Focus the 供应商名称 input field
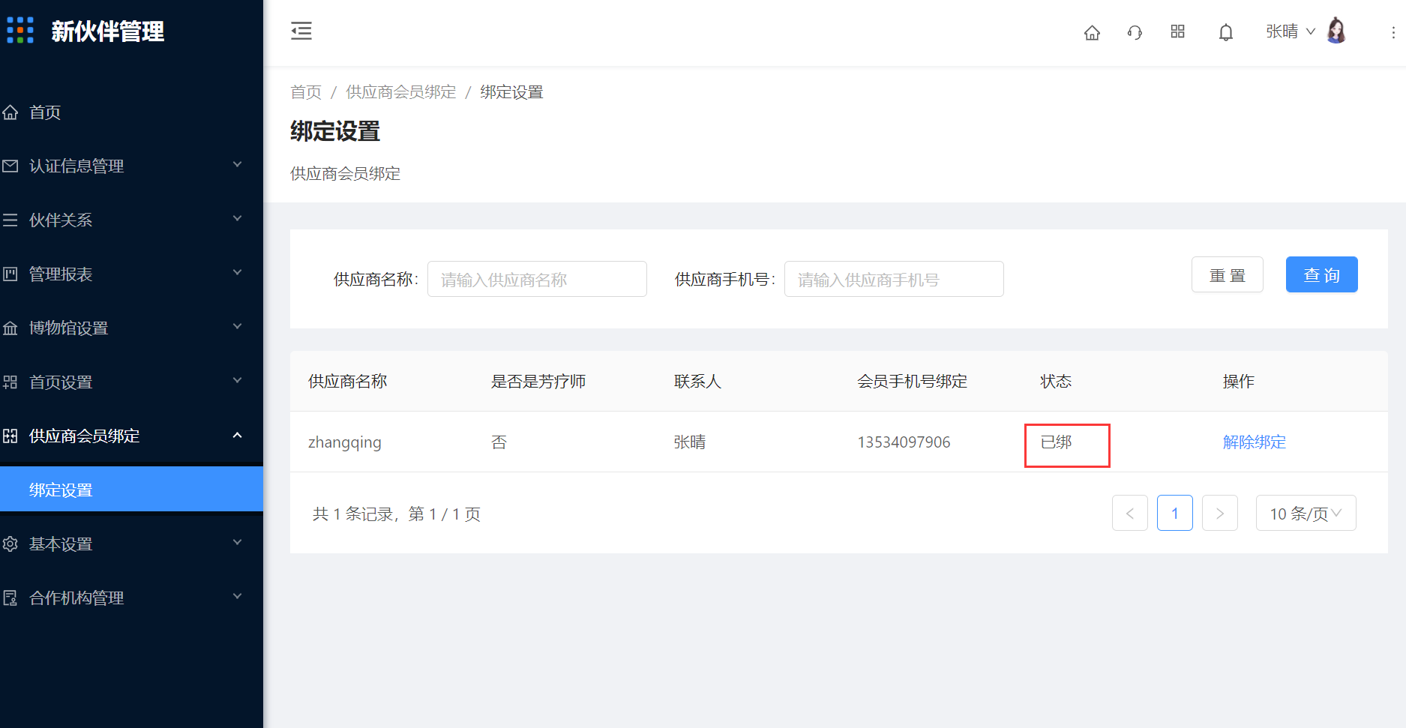The height and width of the screenshot is (728, 1406). (537, 279)
